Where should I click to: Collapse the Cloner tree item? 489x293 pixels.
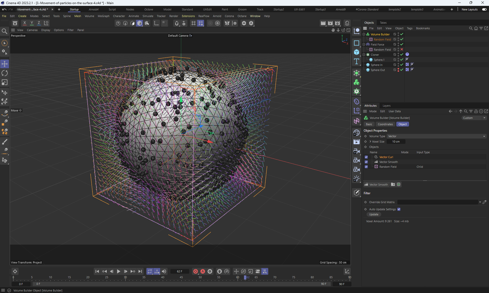[x=364, y=55]
